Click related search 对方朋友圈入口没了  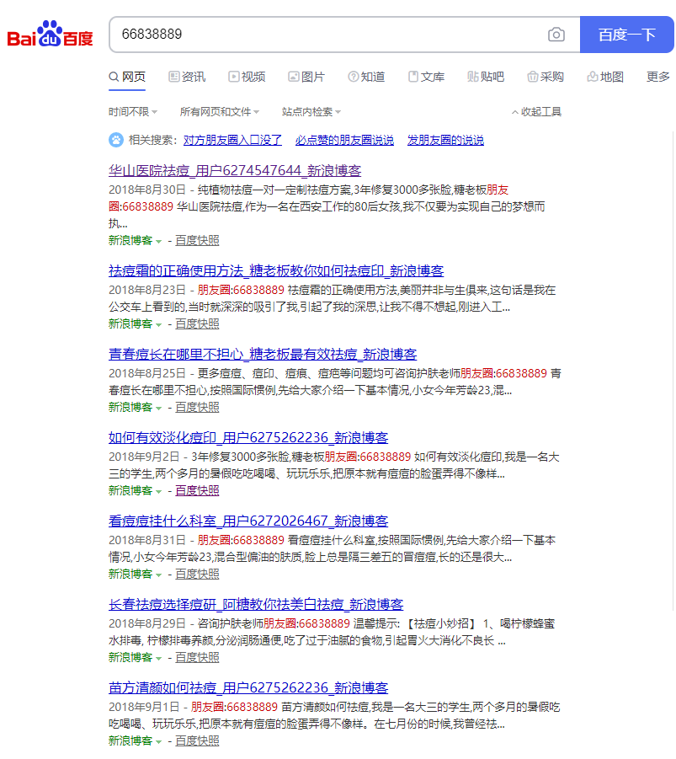point(232,140)
